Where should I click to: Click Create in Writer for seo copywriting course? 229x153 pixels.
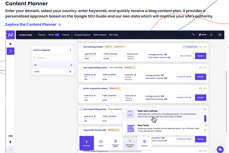pos(184,77)
